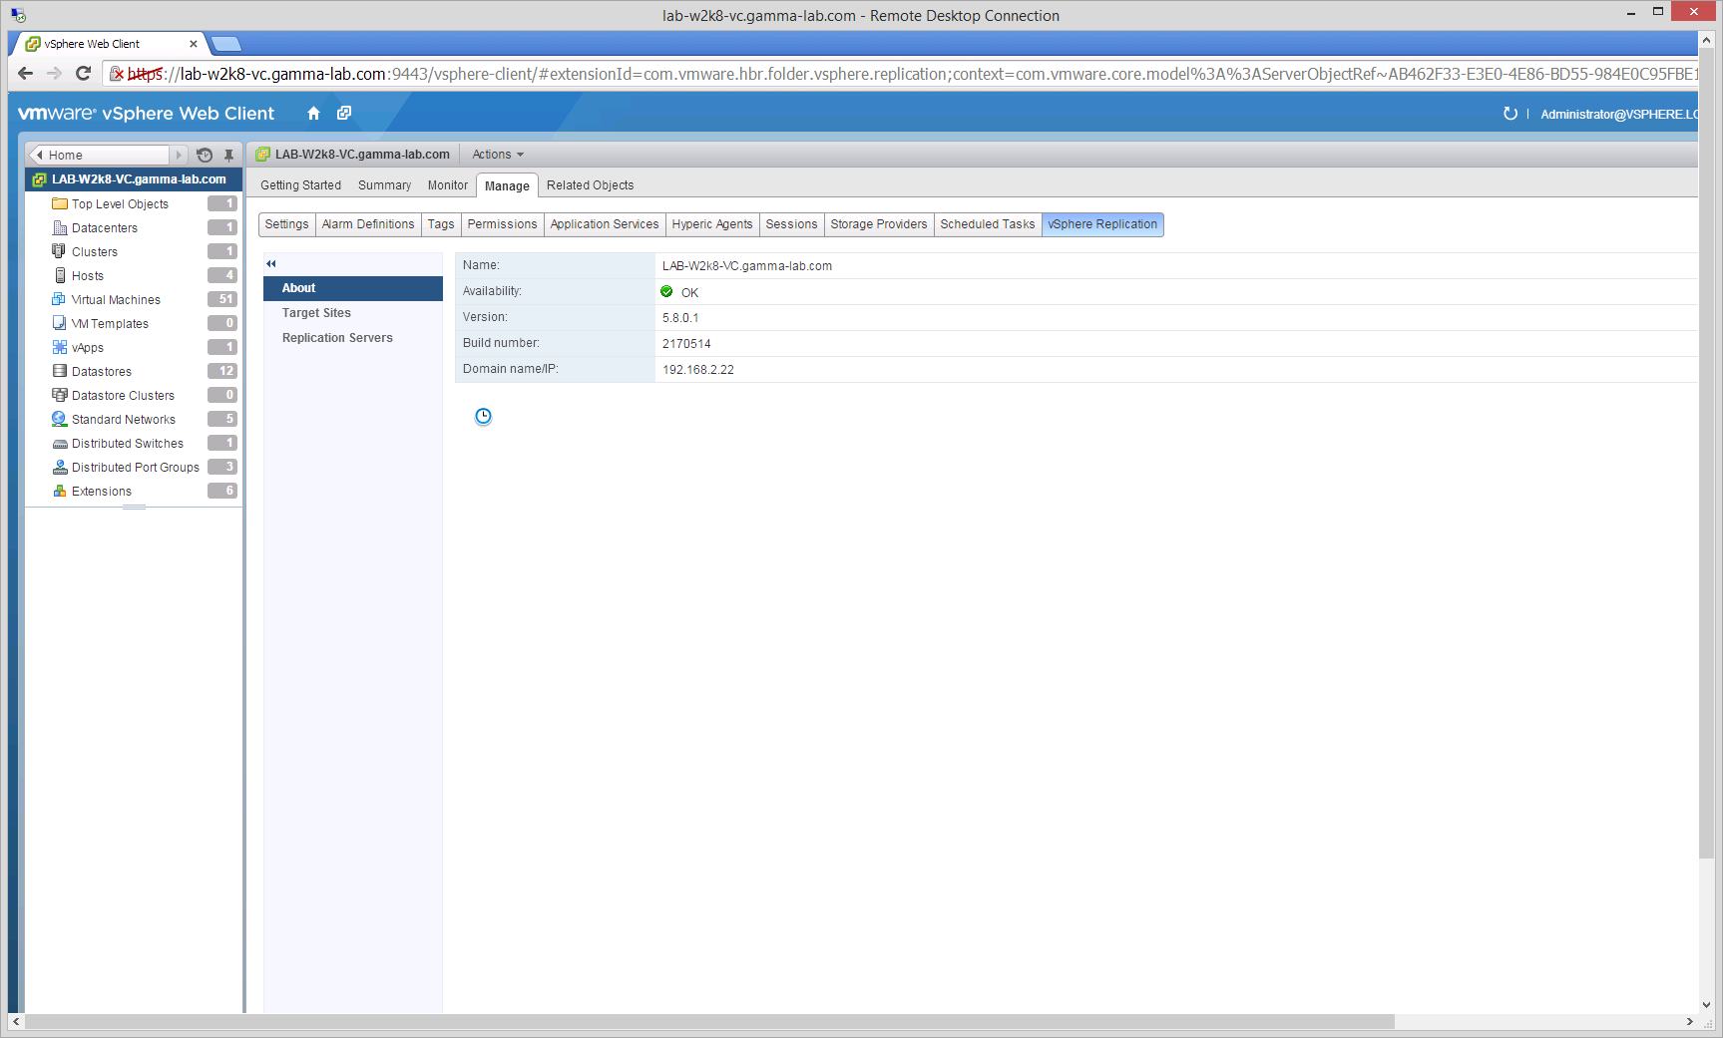Click the browser back arrow
The width and height of the screenshot is (1723, 1038).
(x=26, y=74)
